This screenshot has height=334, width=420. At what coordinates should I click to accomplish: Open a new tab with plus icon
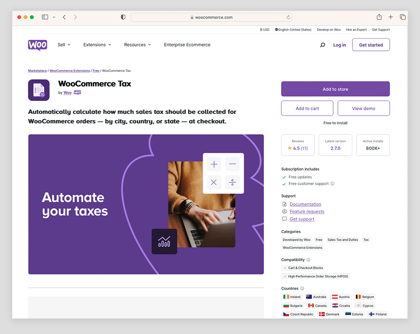(391, 17)
